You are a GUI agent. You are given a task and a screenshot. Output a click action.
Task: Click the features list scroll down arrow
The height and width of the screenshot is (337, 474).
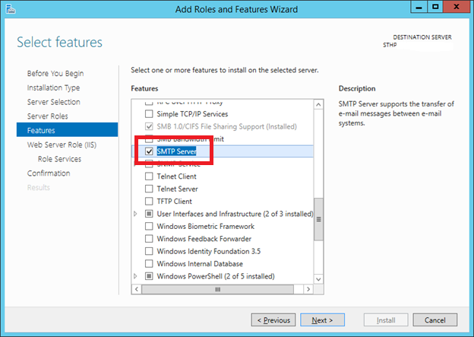(318, 279)
